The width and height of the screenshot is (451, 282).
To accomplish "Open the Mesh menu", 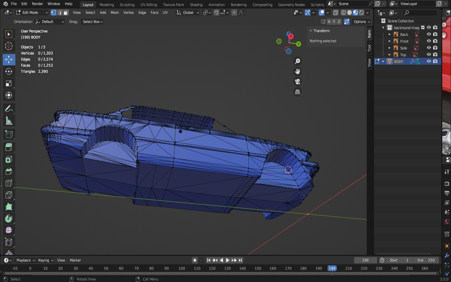I will pos(115,13).
